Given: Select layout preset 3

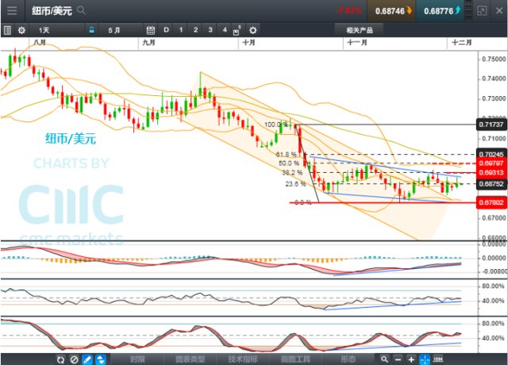Looking at the screenshot, I should (x=210, y=30).
